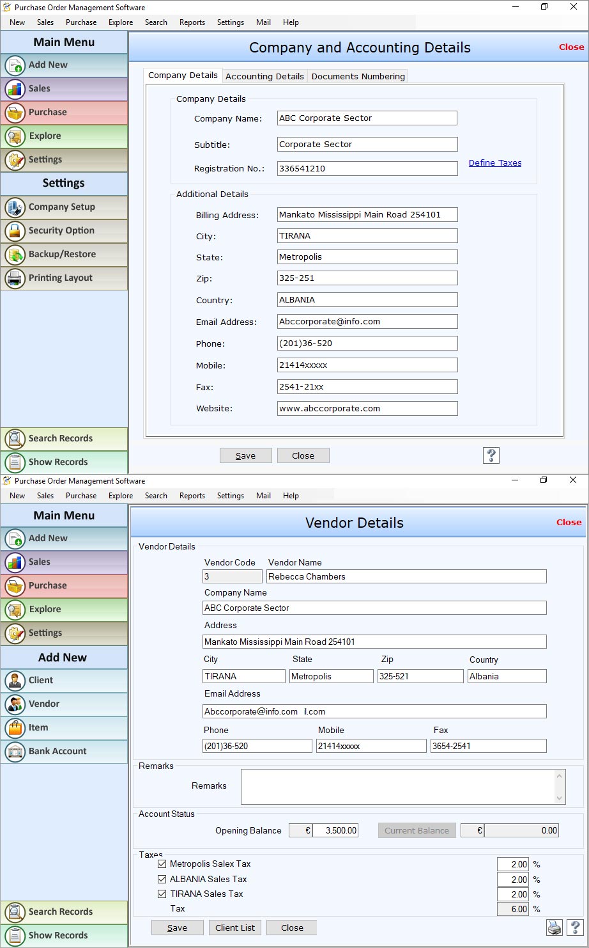Select the Company Details tab
Image resolution: width=589 pixels, height=948 pixels.
(x=183, y=75)
